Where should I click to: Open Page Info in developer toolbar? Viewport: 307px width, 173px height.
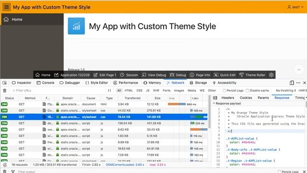200,75
